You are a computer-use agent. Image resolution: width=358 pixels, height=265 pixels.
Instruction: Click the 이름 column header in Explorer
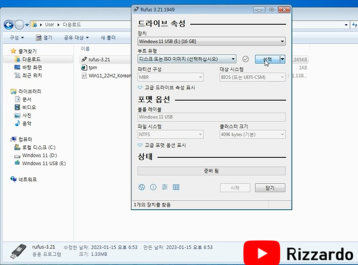click(85, 49)
